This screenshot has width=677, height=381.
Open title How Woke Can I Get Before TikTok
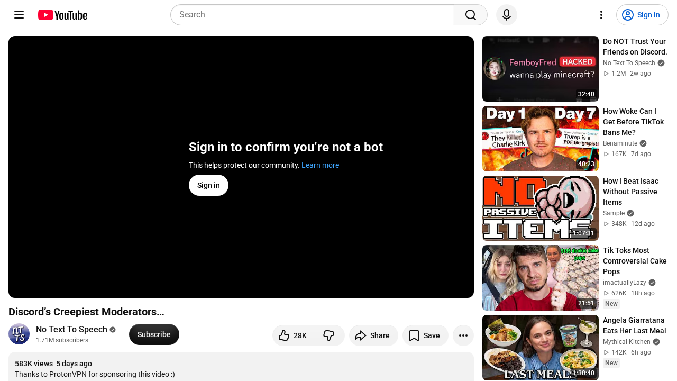point(634,122)
